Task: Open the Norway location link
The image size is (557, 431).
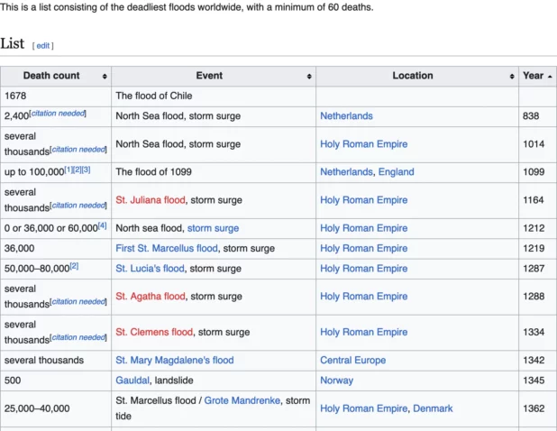Action: [336, 381]
